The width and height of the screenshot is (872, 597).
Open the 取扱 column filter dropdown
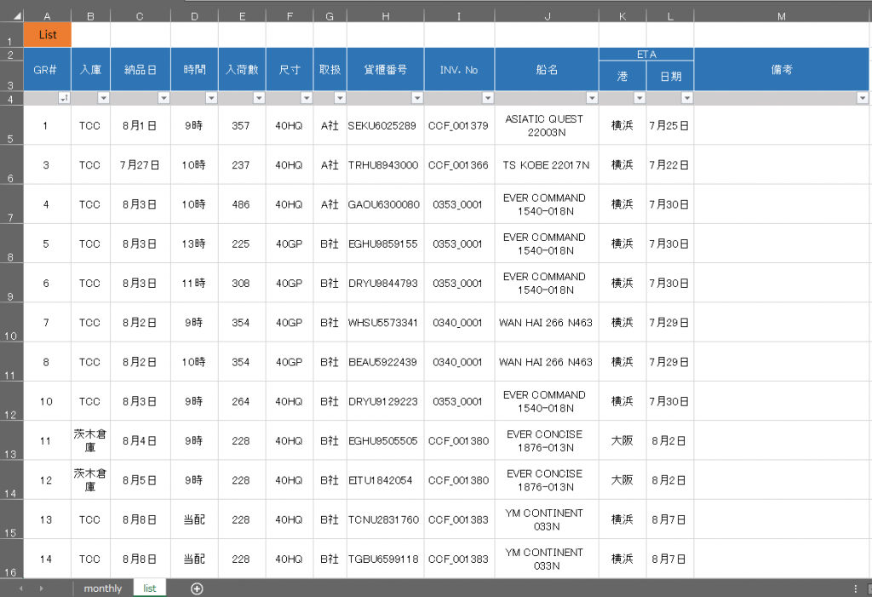coord(340,98)
